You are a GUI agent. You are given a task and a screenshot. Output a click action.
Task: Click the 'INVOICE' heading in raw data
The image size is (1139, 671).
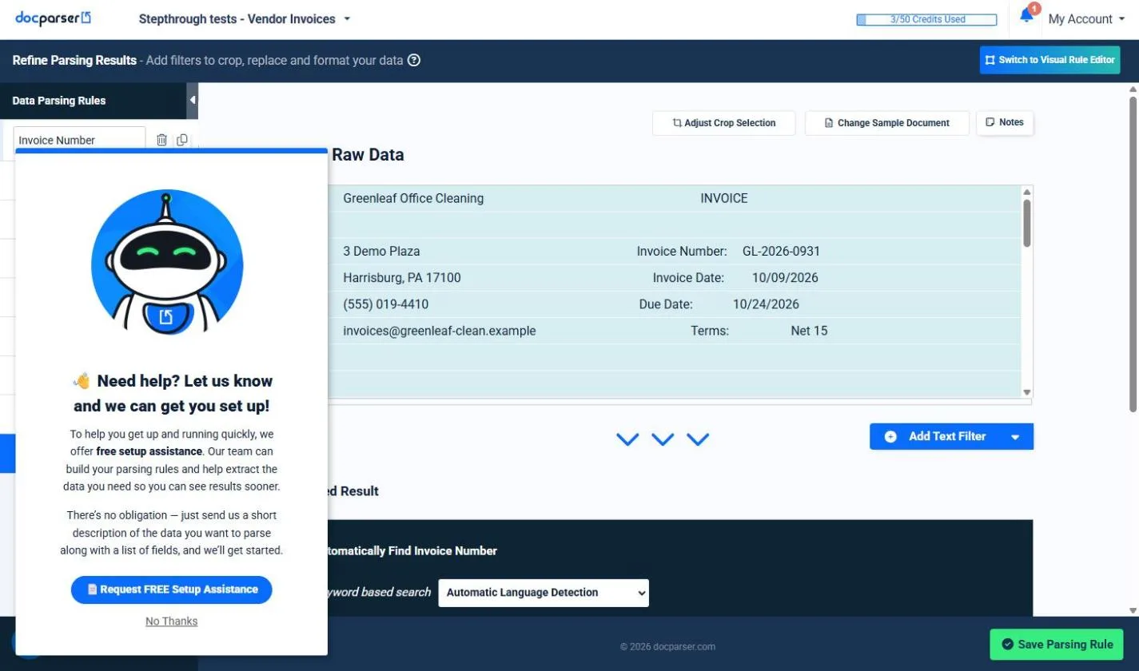(x=724, y=198)
